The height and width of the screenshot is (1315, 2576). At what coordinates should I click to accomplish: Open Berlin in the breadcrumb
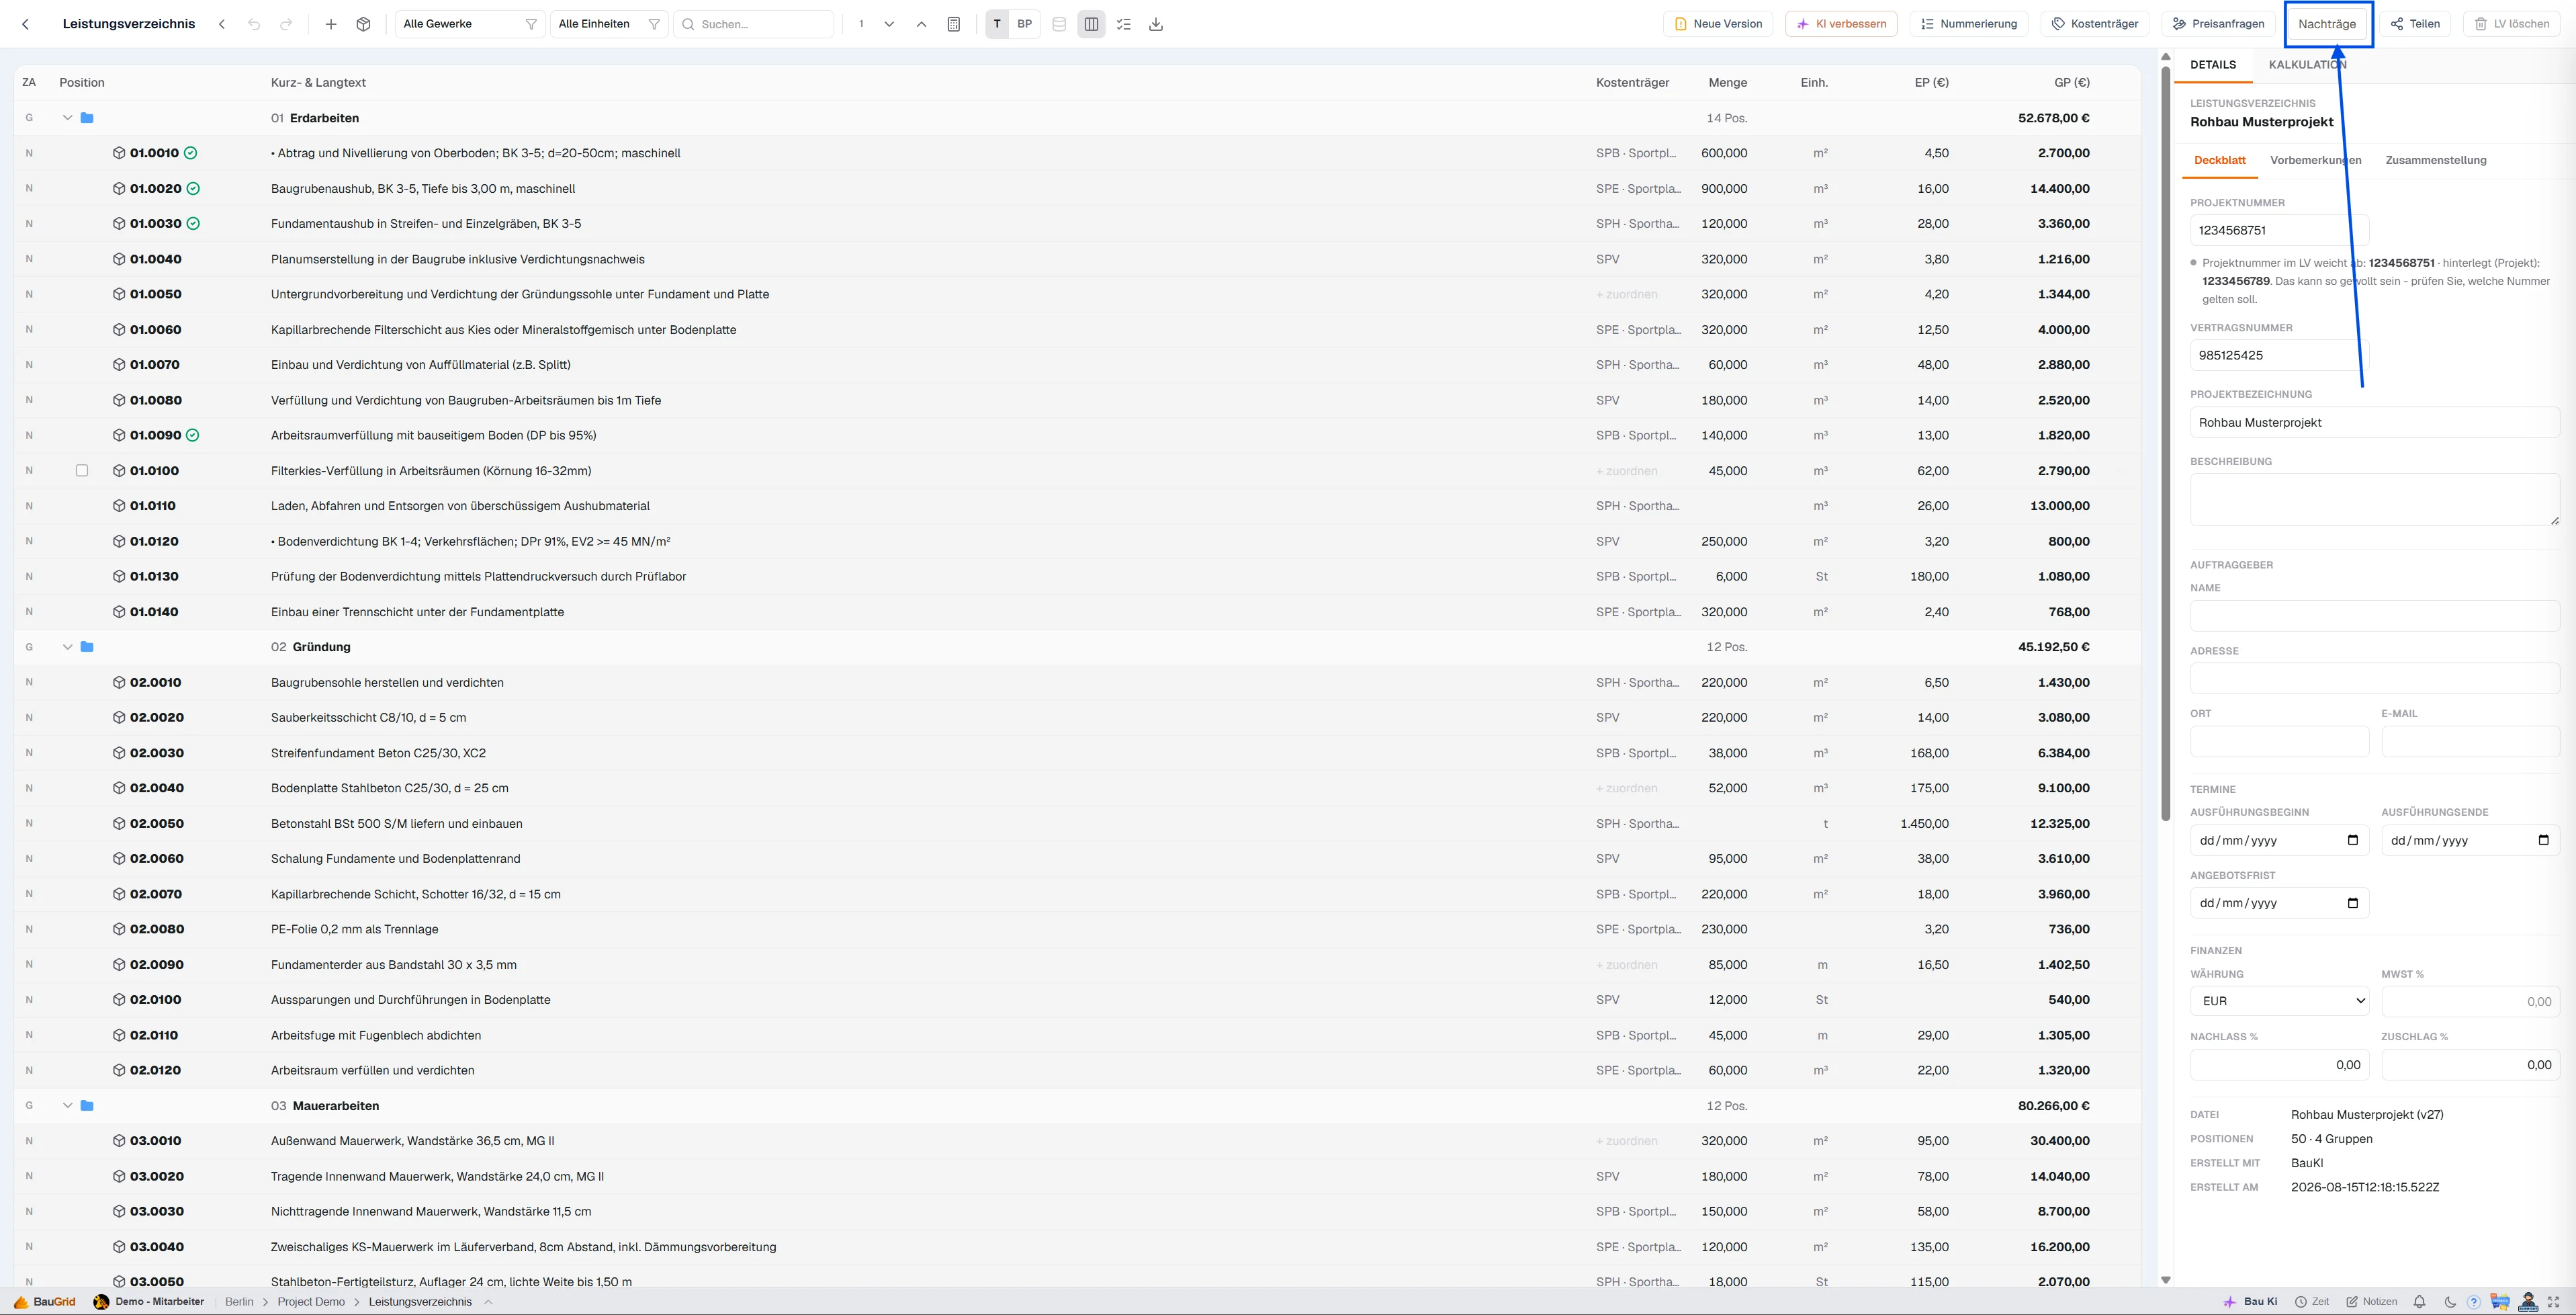[239, 1302]
